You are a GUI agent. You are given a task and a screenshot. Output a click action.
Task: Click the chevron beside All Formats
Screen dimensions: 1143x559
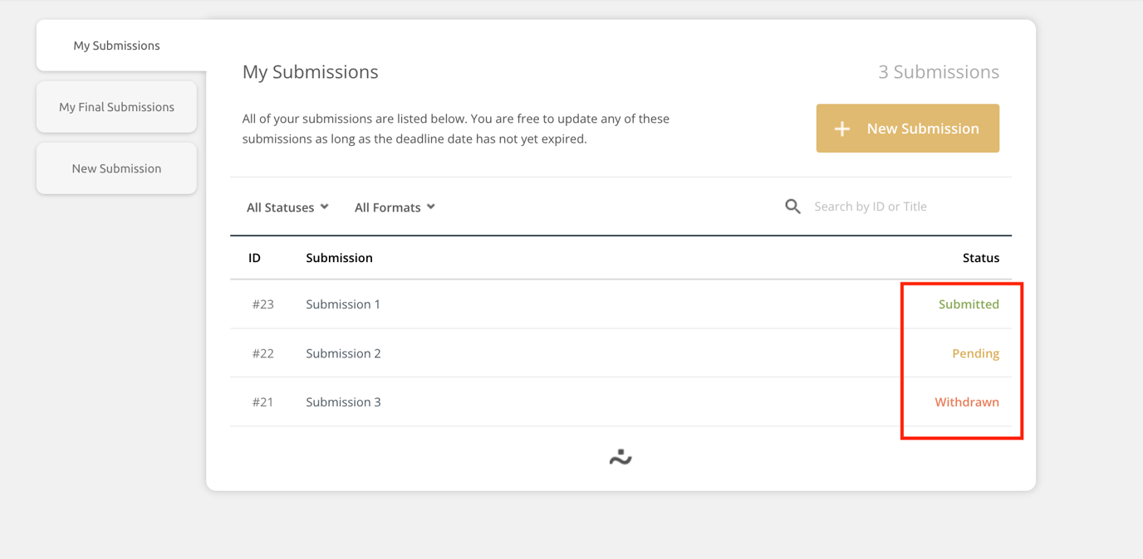tap(430, 207)
